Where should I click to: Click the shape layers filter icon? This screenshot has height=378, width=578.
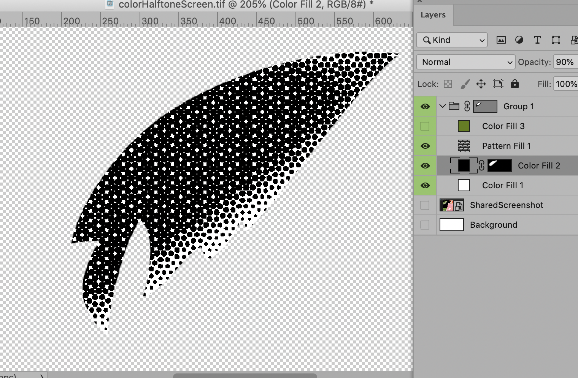[x=556, y=40]
